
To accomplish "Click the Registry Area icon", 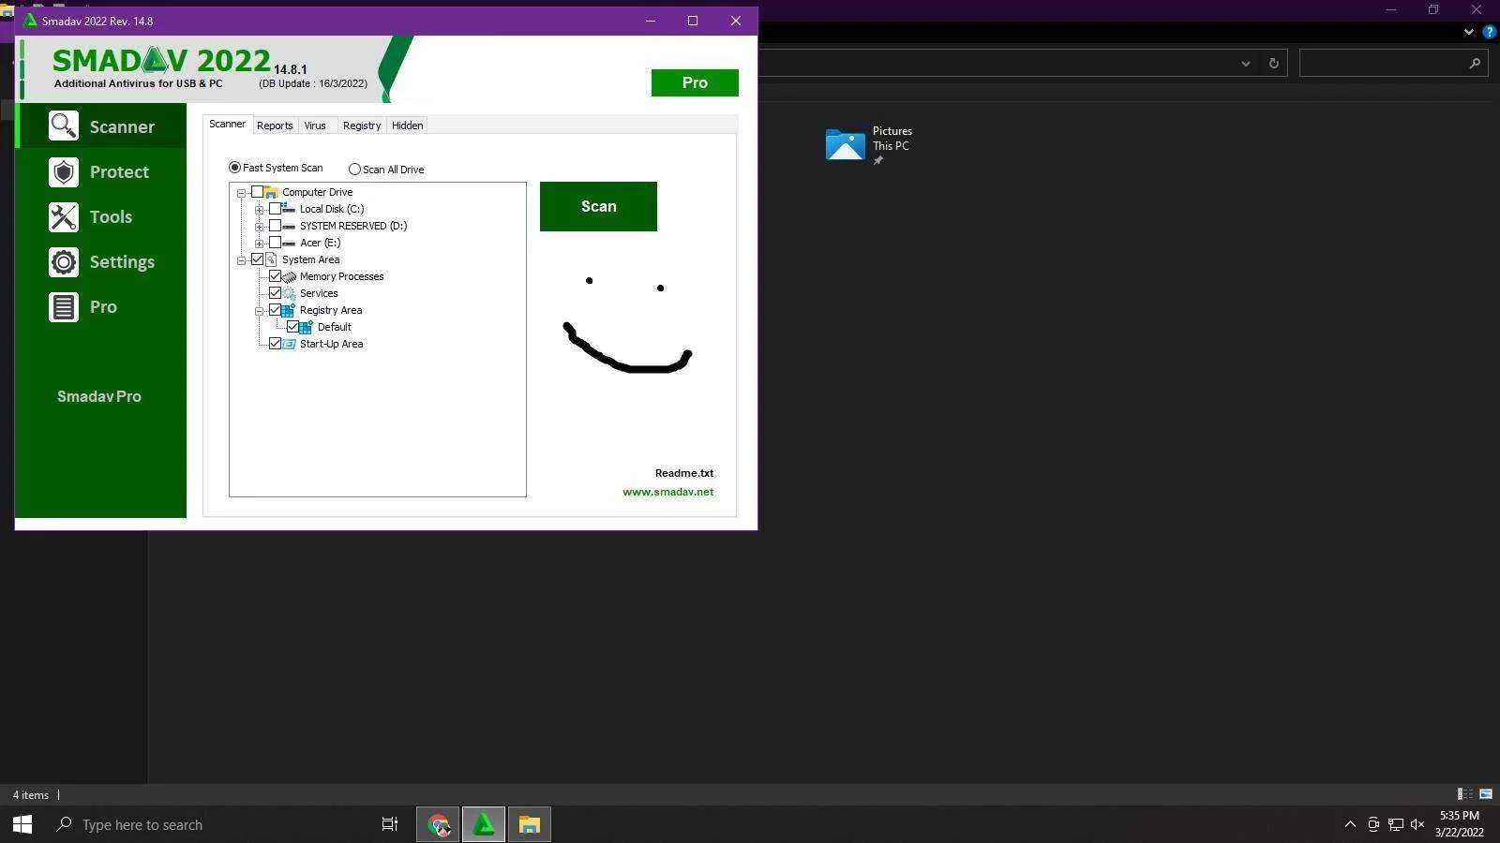I will coord(289,310).
